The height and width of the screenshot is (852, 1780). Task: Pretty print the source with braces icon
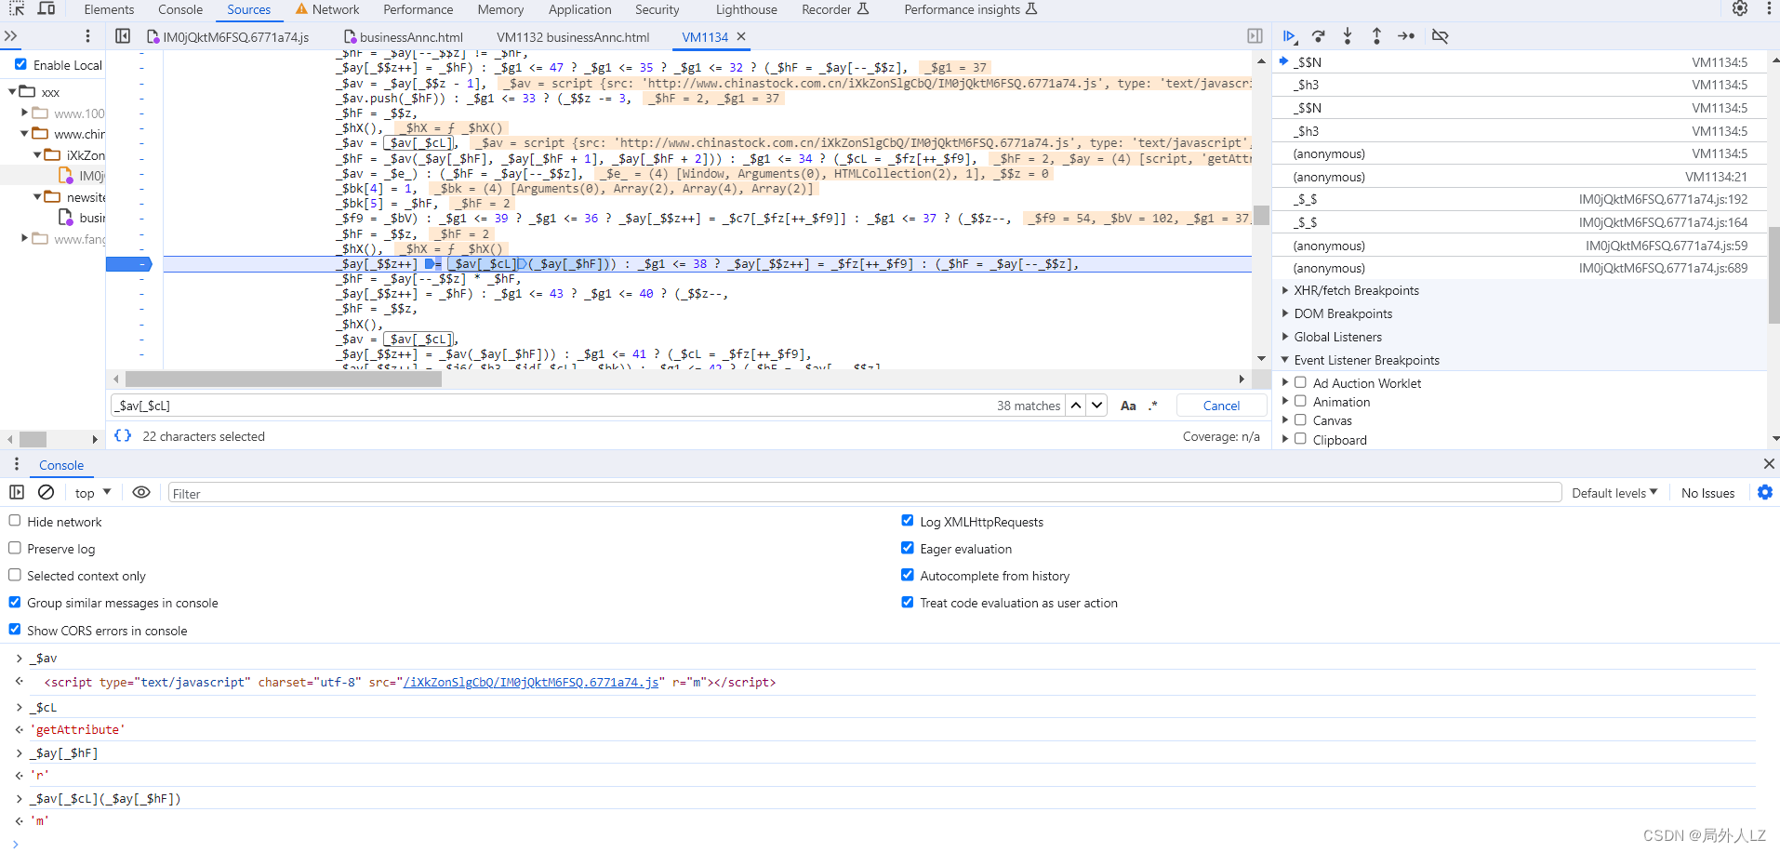(123, 435)
